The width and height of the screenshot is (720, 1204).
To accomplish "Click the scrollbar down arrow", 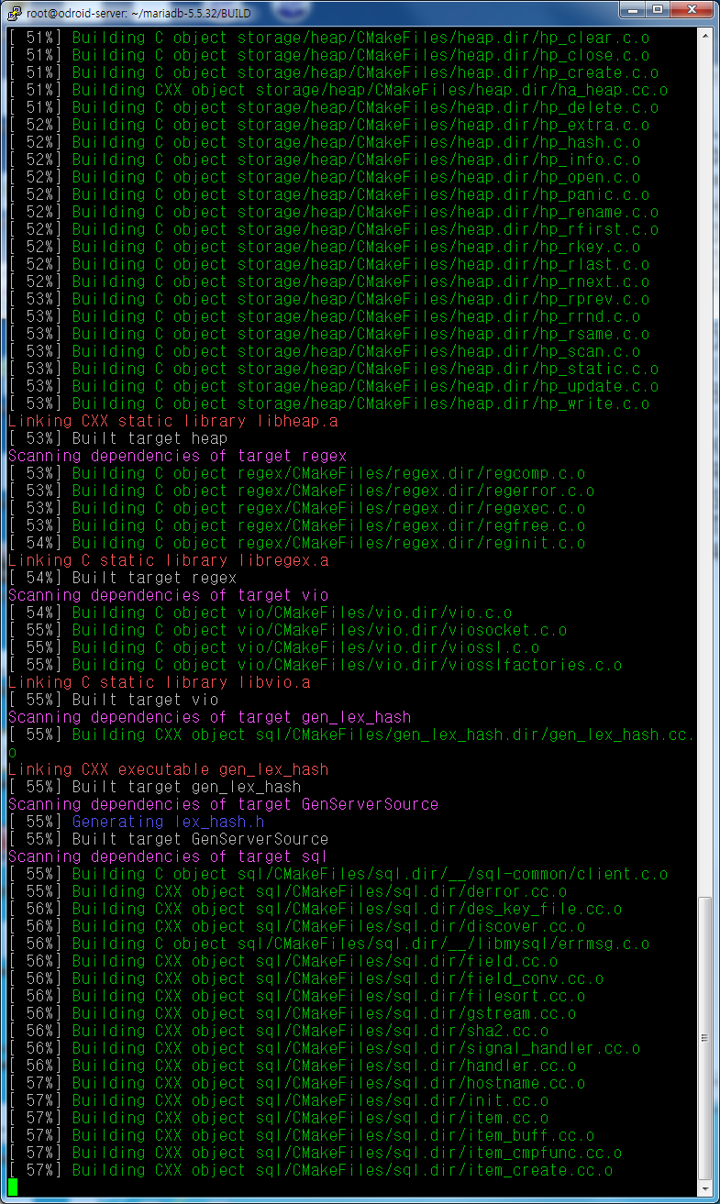I will click(x=704, y=1188).
